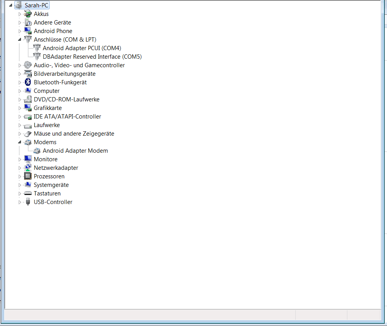Expand the Prozessoren category
This screenshot has width=387, height=326.
20,176
